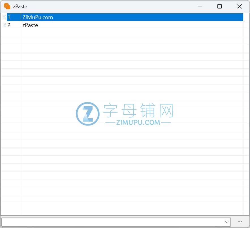The height and width of the screenshot is (228, 250).
Task: Open the bottom combo box dropdown arrow
Action: click(x=227, y=222)
